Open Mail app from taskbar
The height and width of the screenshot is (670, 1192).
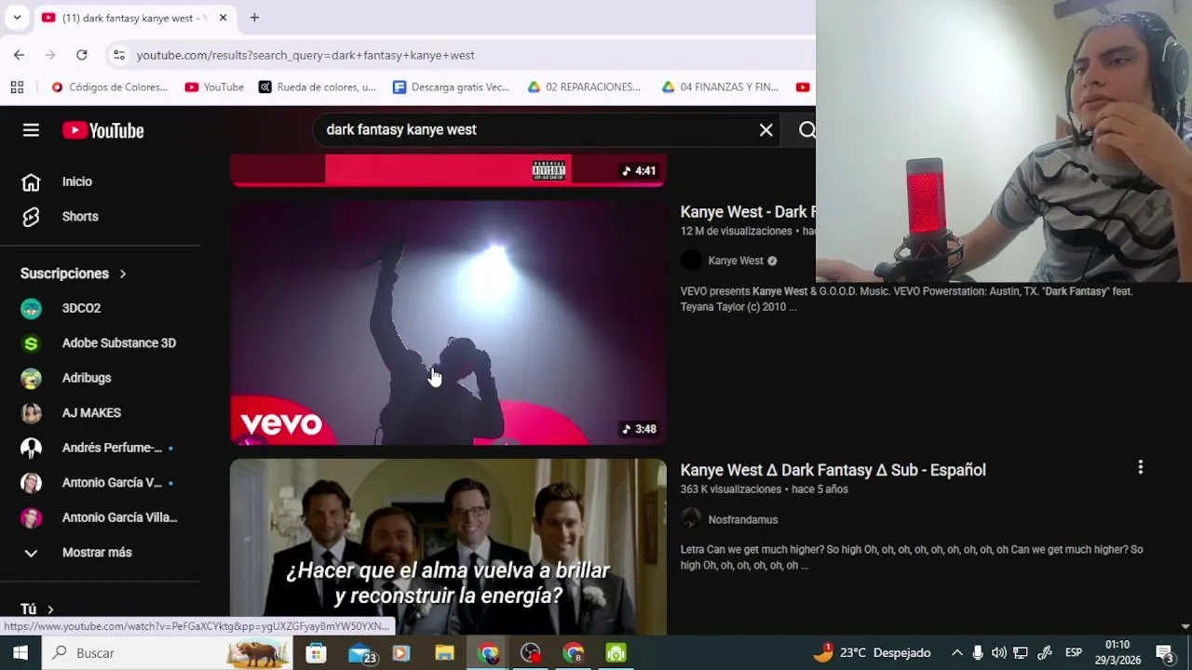[x=360, y=653]
